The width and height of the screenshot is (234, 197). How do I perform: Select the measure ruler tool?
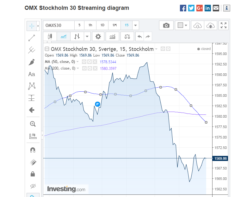tap(33, 136)
